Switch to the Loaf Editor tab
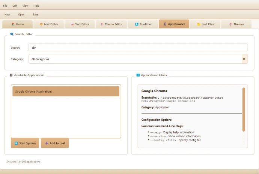Viewport: 259px width, 174px height. click(x=49, y=24)
